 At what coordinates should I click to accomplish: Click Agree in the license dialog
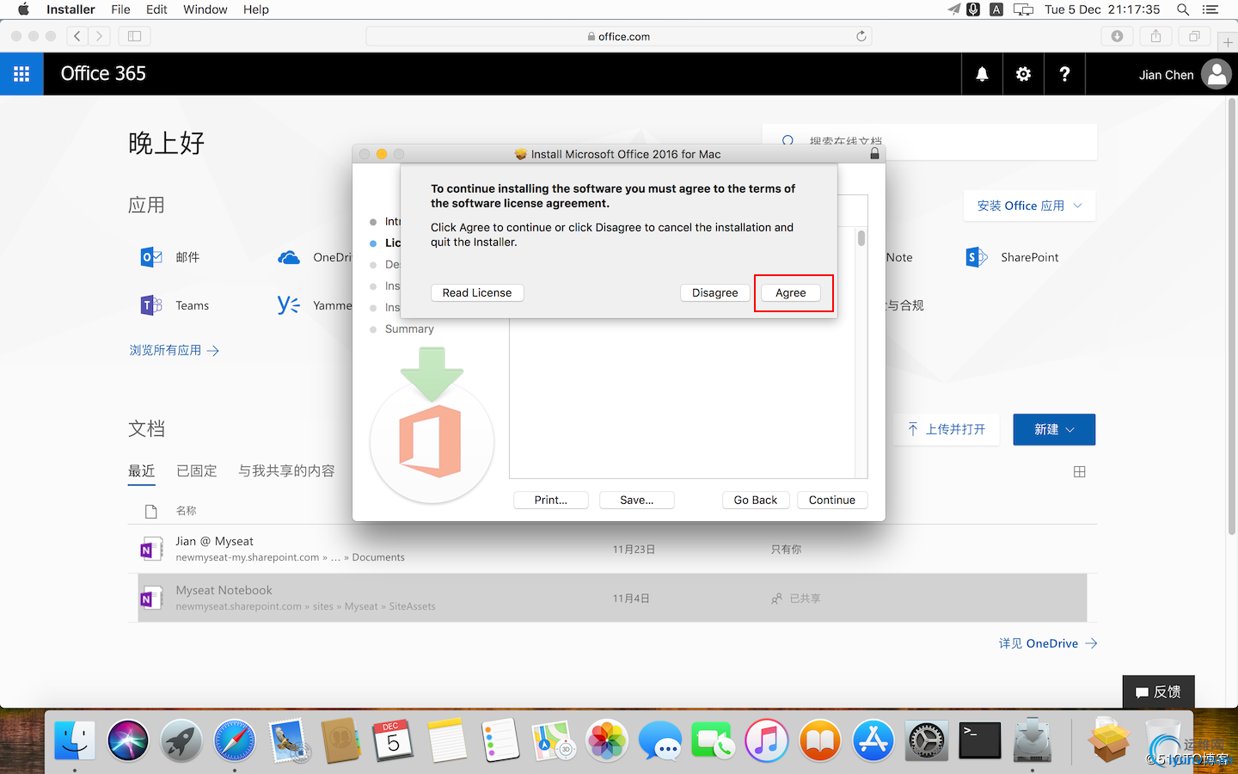tap(791, 292)
